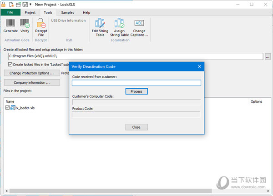This screenshot has width=273, height=196.
Task: Select the Tools ribbon tab
Action: point(48,13)
